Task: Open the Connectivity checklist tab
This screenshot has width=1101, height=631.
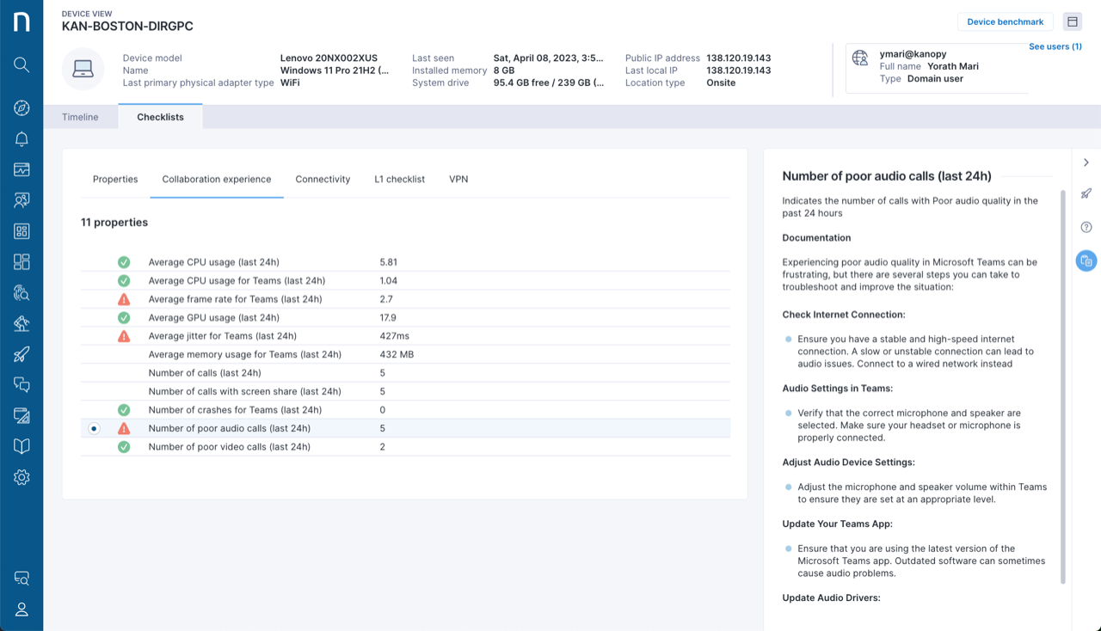Action: coord(323,179)
